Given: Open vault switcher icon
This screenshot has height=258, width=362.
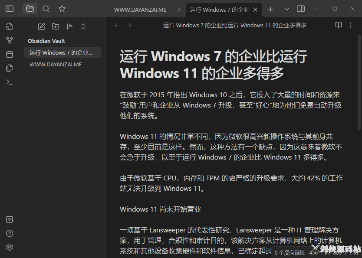Looking at the screenshot, I should pyautogui.click(x=10, y=219).
